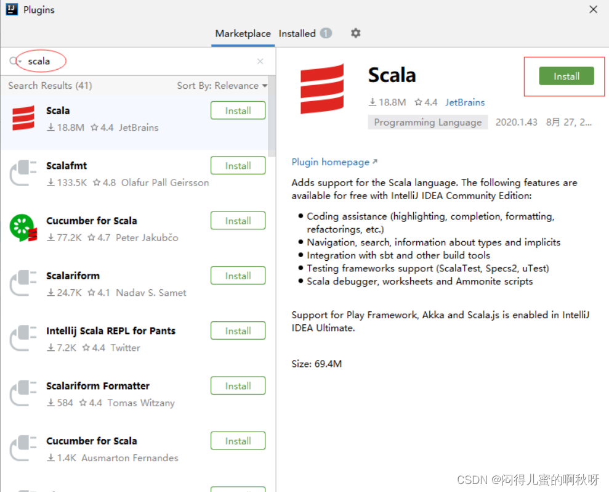Switch to the Installed tab
Viewport: 609px width, 492px height.
[297, 34]
